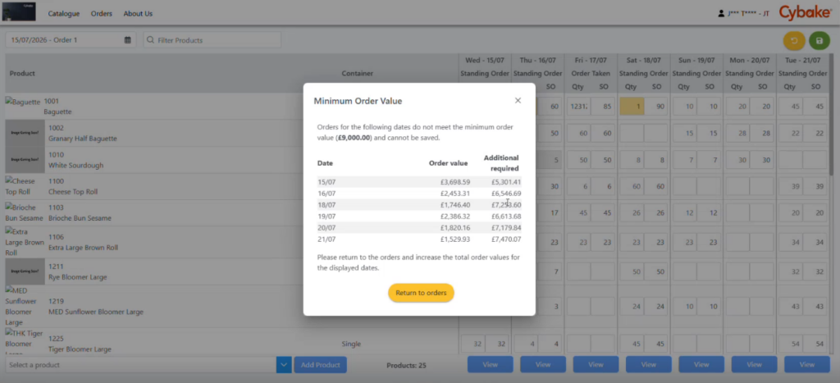This screenshot has width=840, height=383.
Task: Click the Return to orders button
Action: coord(421,293)
